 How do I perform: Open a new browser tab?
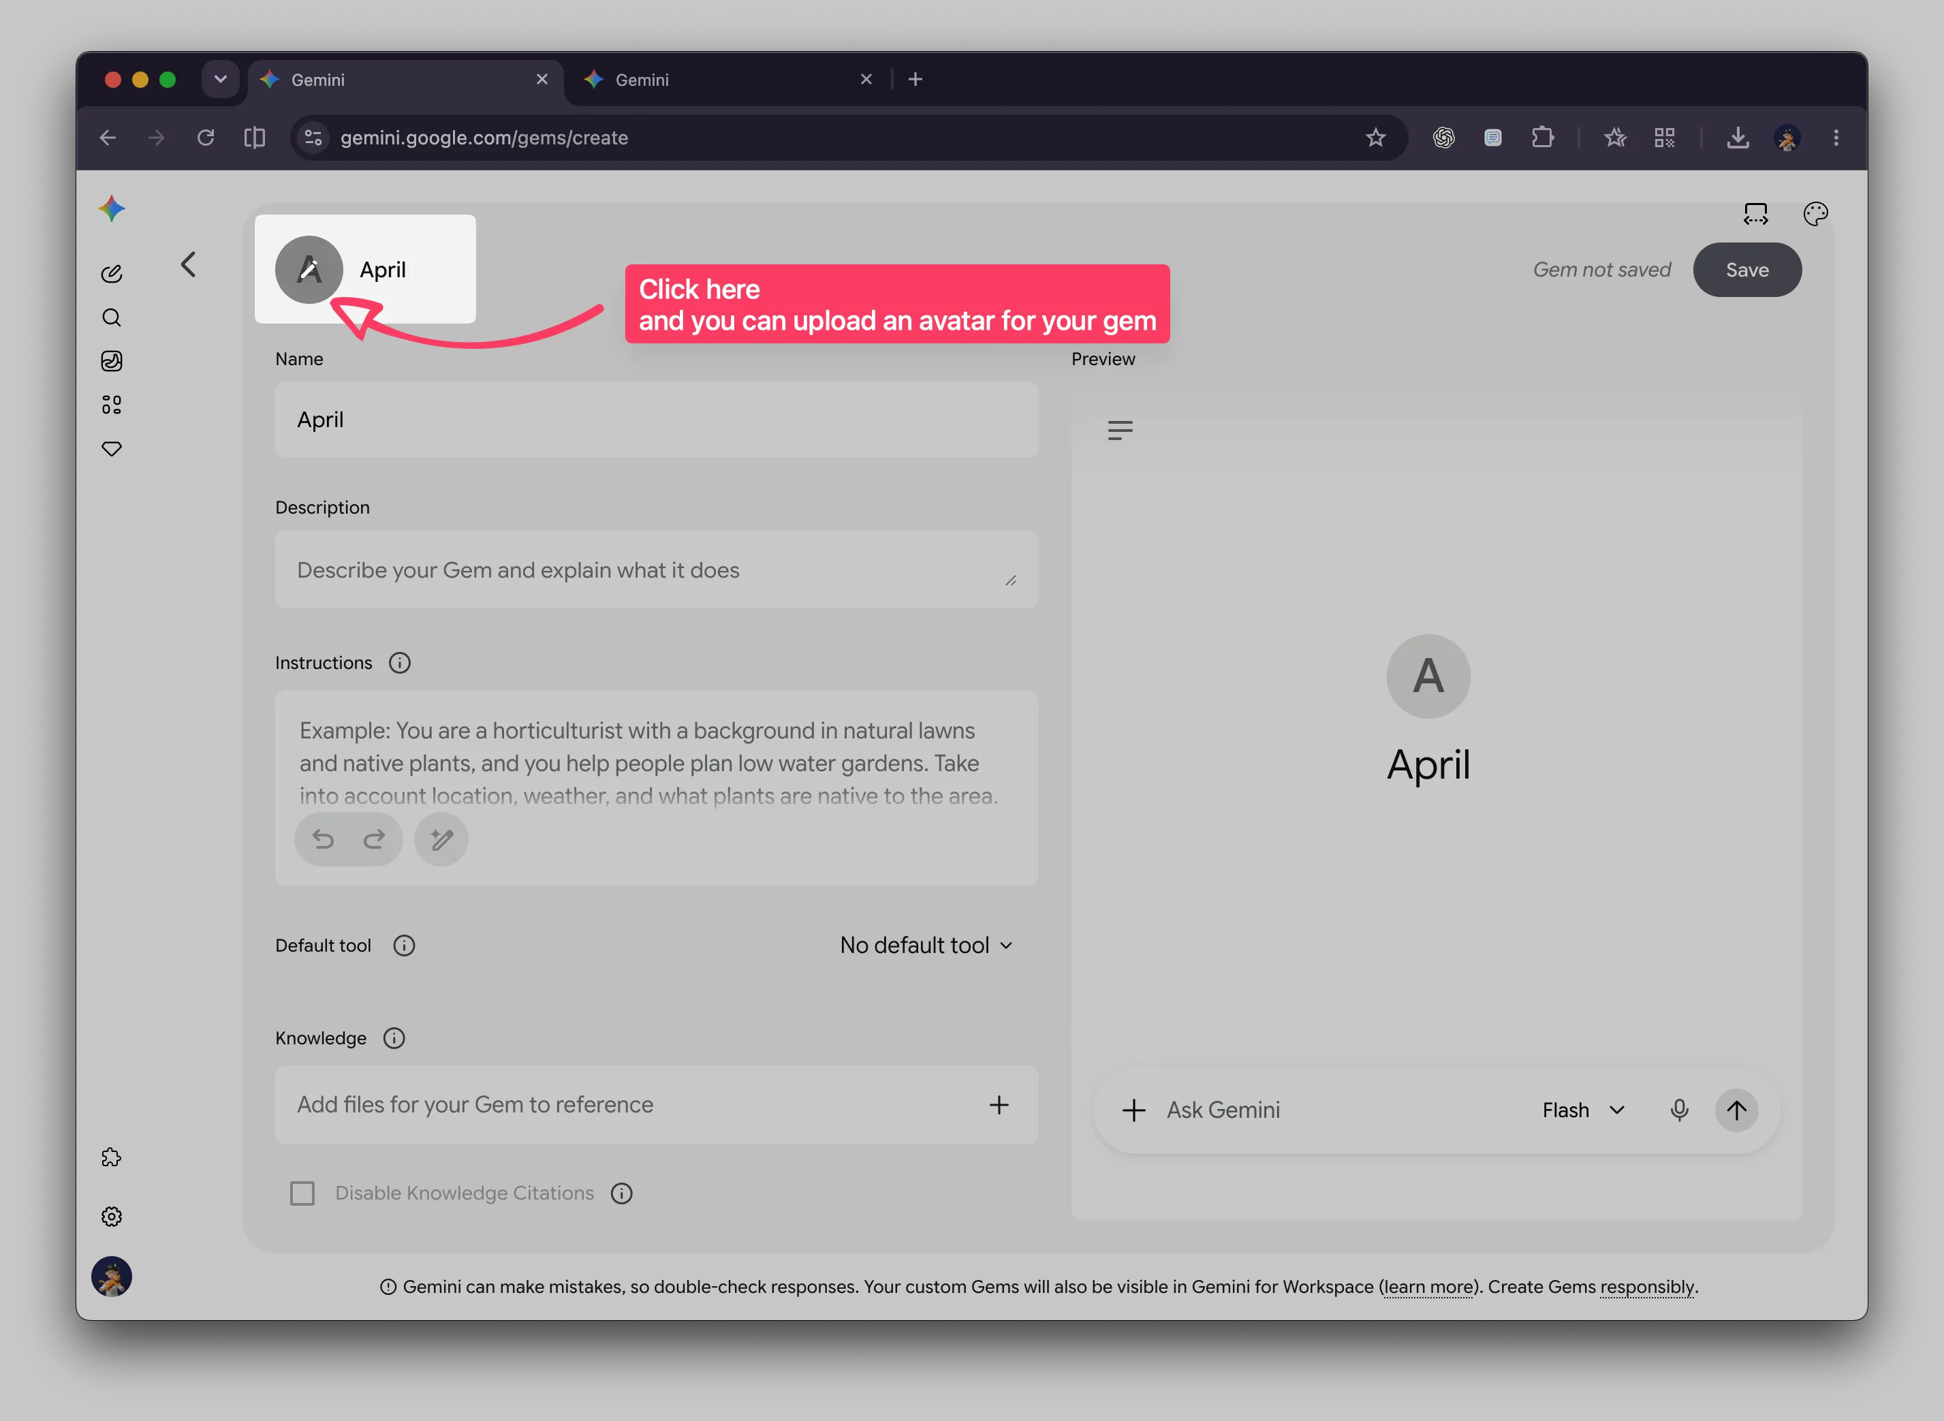[915, 79]
